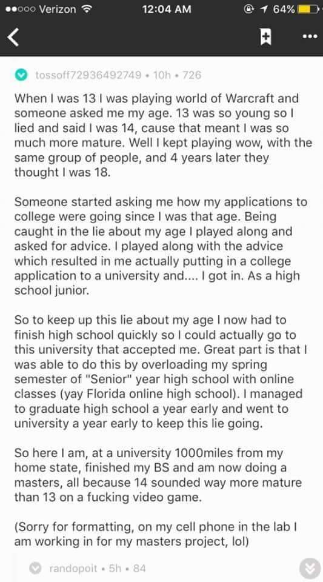Go back using the left arrow
Screen dimensions: 323x582
[13, 38]
